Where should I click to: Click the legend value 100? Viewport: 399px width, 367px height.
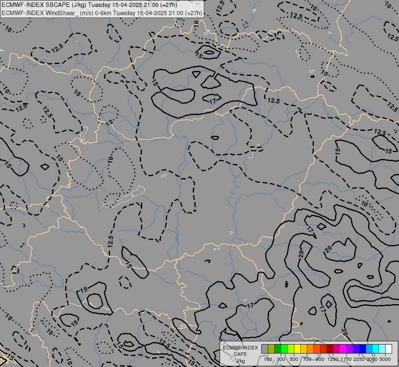coord(268,359)
